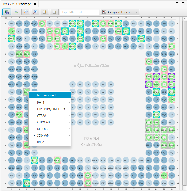Click the chip package view icon in toolbar
This screenshot has width=187, height=191.
click(7, 12)
